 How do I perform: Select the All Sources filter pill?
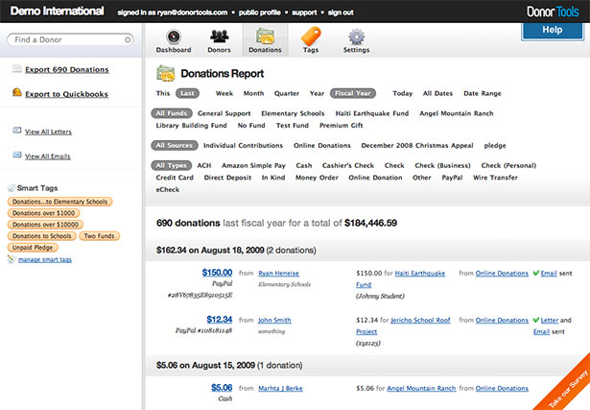(x=175, y=145)
